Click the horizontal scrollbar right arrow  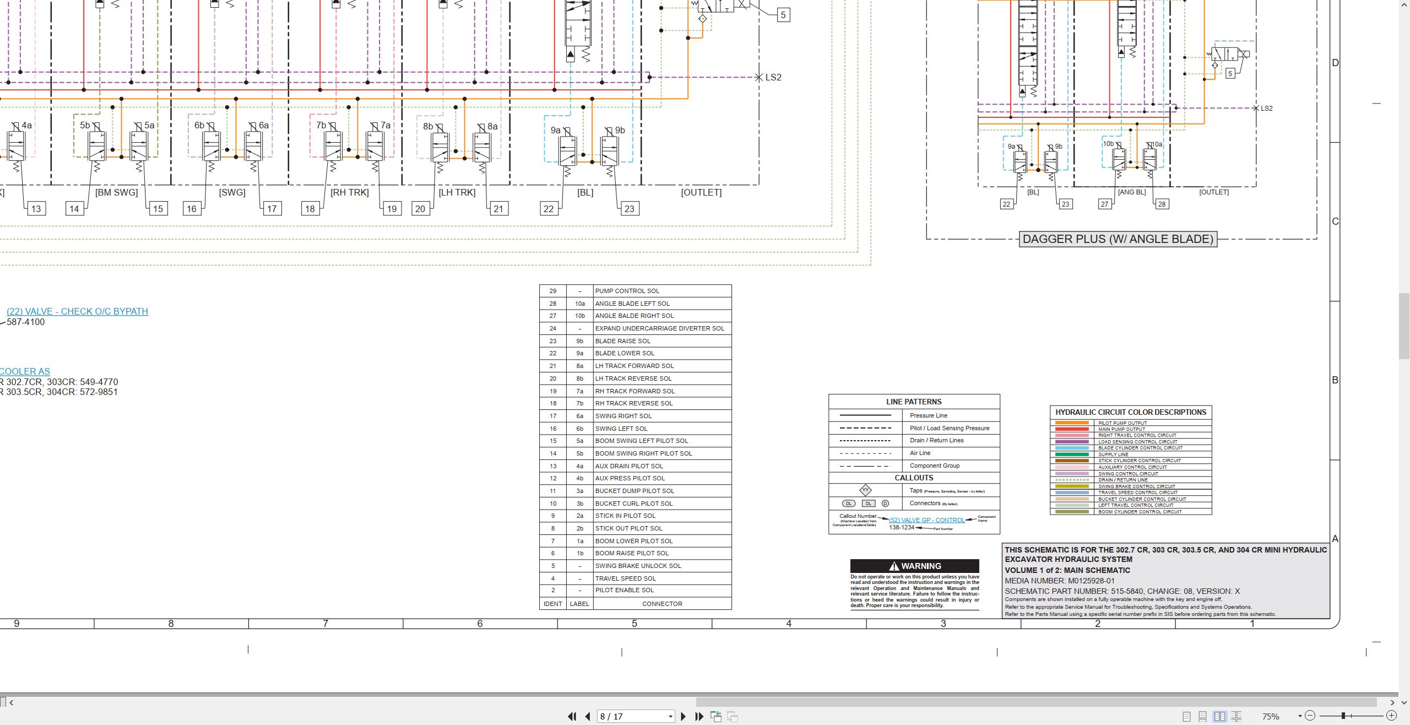(x=1392, y=702)
